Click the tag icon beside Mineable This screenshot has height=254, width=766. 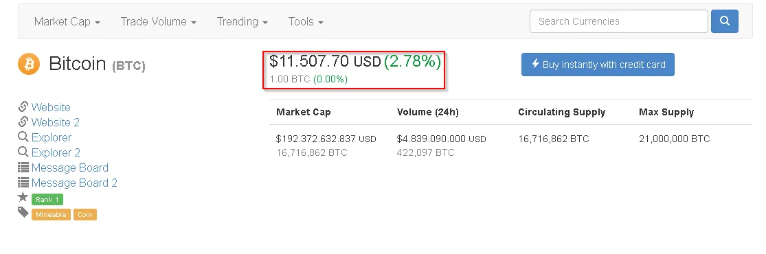(23, 212)
